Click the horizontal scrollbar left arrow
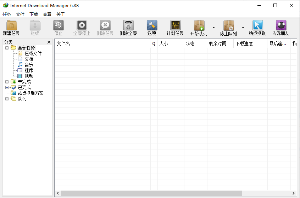This screenshot has height=198, width=300. click(58, 193)
